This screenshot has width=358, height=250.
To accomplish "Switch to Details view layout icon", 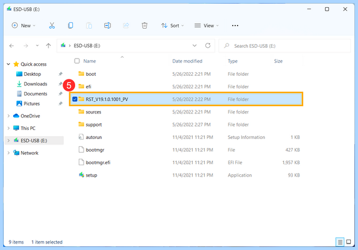I will [x=340, y=242].
